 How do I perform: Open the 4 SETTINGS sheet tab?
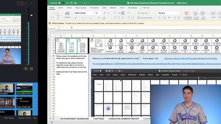[x=98, y=119]
